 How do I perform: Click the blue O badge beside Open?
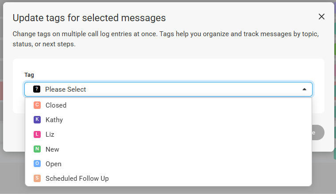click(x=37, y=164)
